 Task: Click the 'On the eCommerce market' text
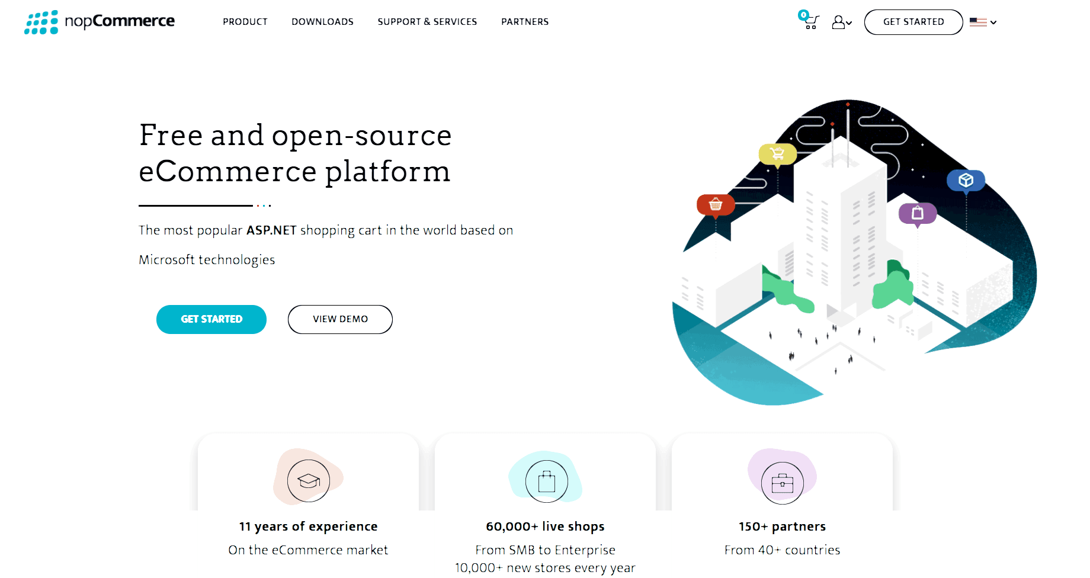(x=308, y=550)
